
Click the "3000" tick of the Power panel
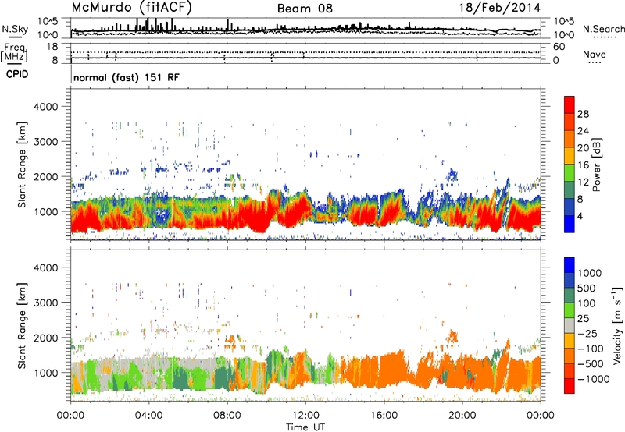pos(45,142)
